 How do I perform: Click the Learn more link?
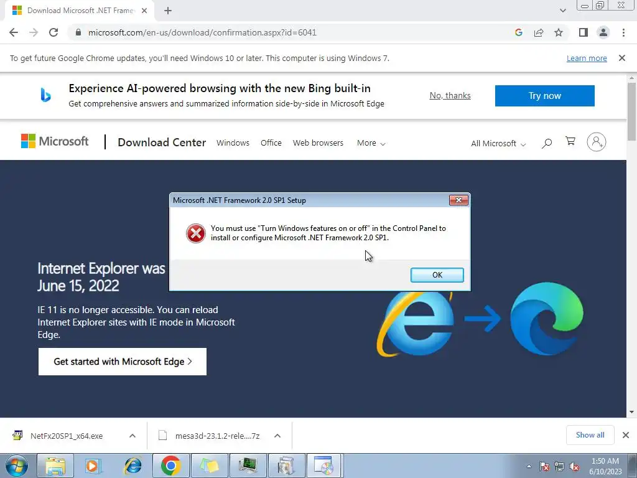[587, 58]
